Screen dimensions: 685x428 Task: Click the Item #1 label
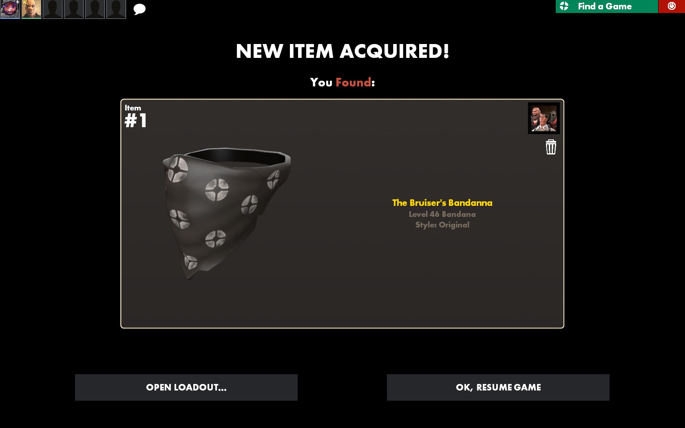pyautogui.click(x=135, y=116)
